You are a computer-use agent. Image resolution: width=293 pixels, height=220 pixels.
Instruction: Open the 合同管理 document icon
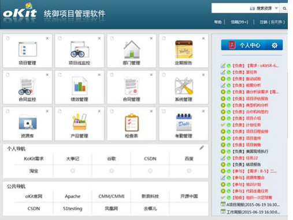point(132,86)
